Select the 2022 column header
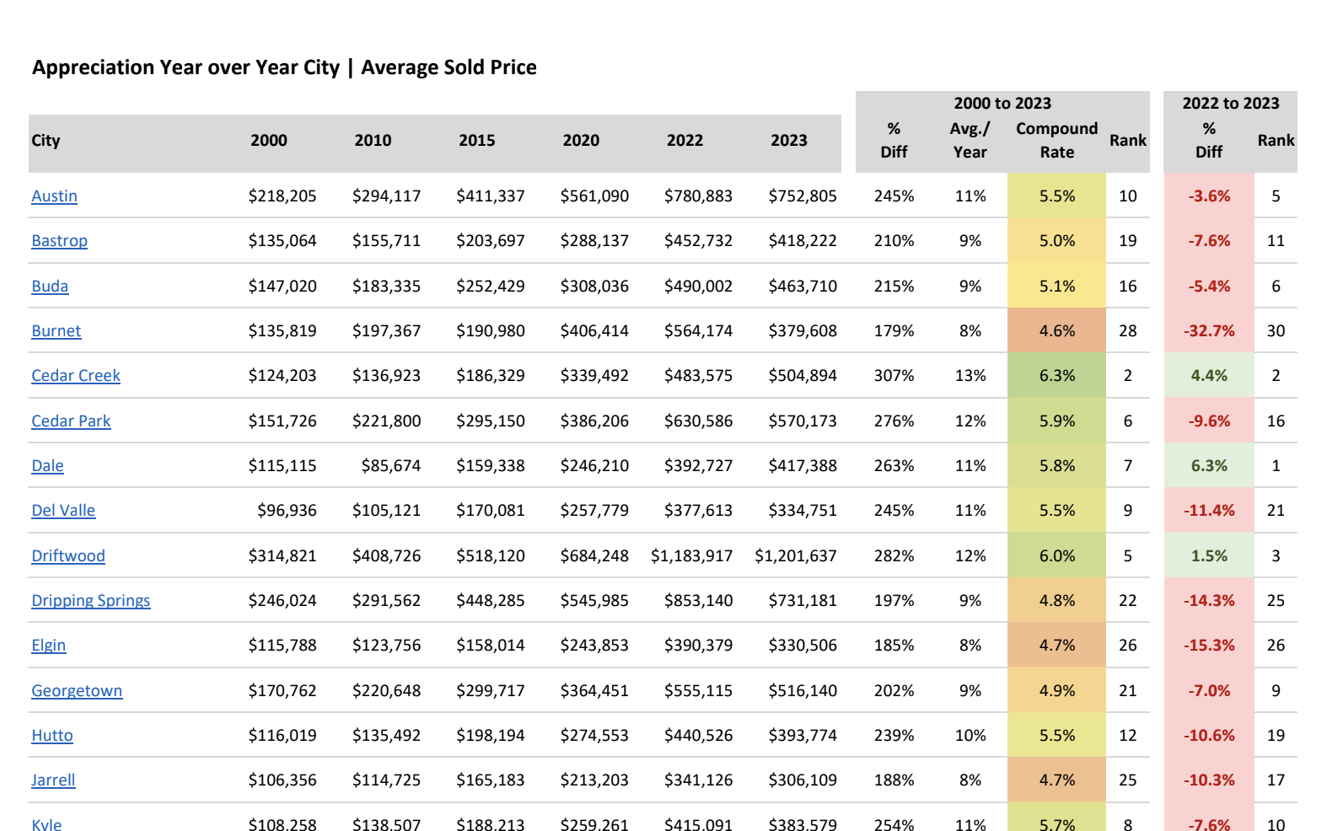This screenshot has width=1327, height=831. point(685,141)
